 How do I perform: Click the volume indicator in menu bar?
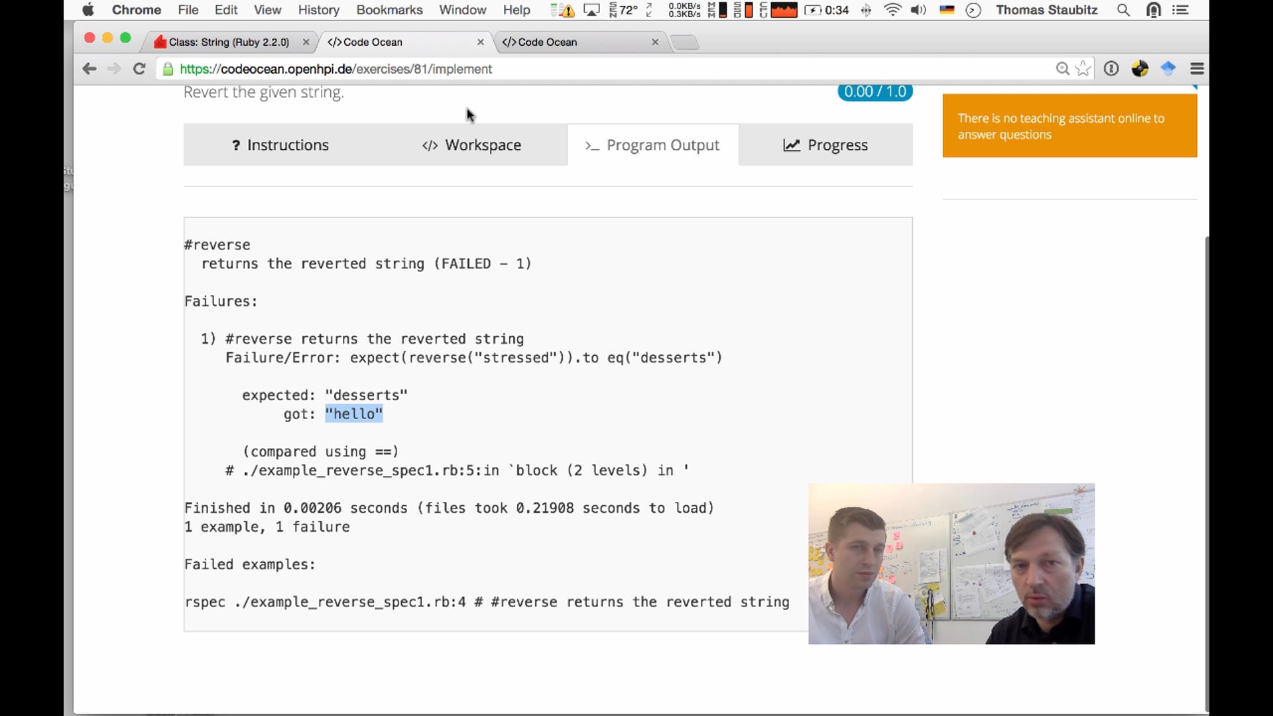pos(918,10)
